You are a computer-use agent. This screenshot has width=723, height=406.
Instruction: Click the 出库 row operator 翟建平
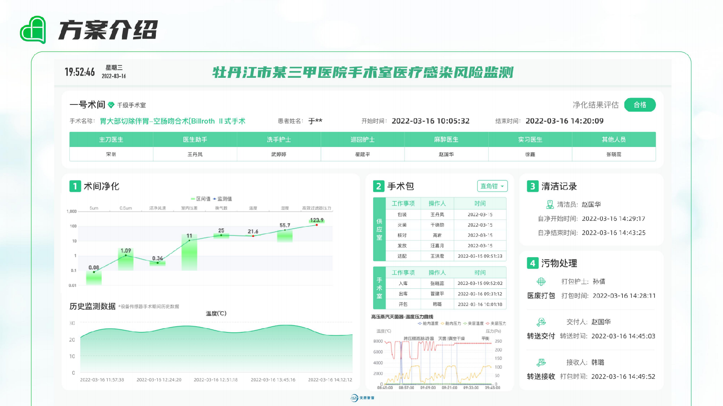[x=437, y=294]
